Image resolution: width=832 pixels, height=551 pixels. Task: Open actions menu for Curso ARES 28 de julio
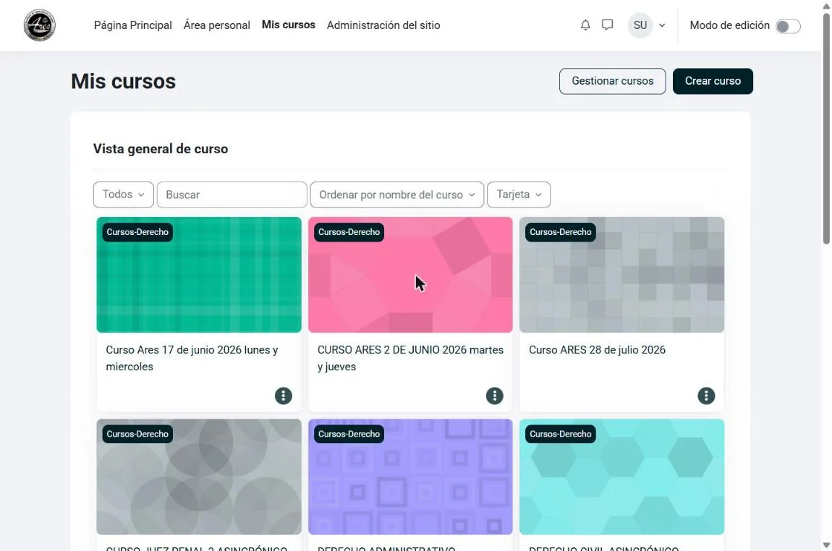706,396
